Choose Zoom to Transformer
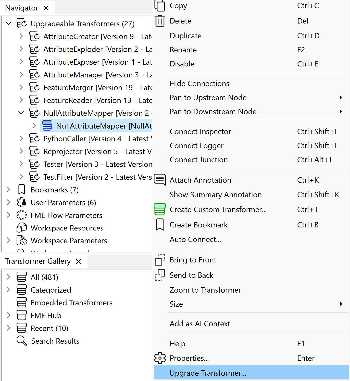The width and height of the screenshot is (350, 381). [251, 290]
